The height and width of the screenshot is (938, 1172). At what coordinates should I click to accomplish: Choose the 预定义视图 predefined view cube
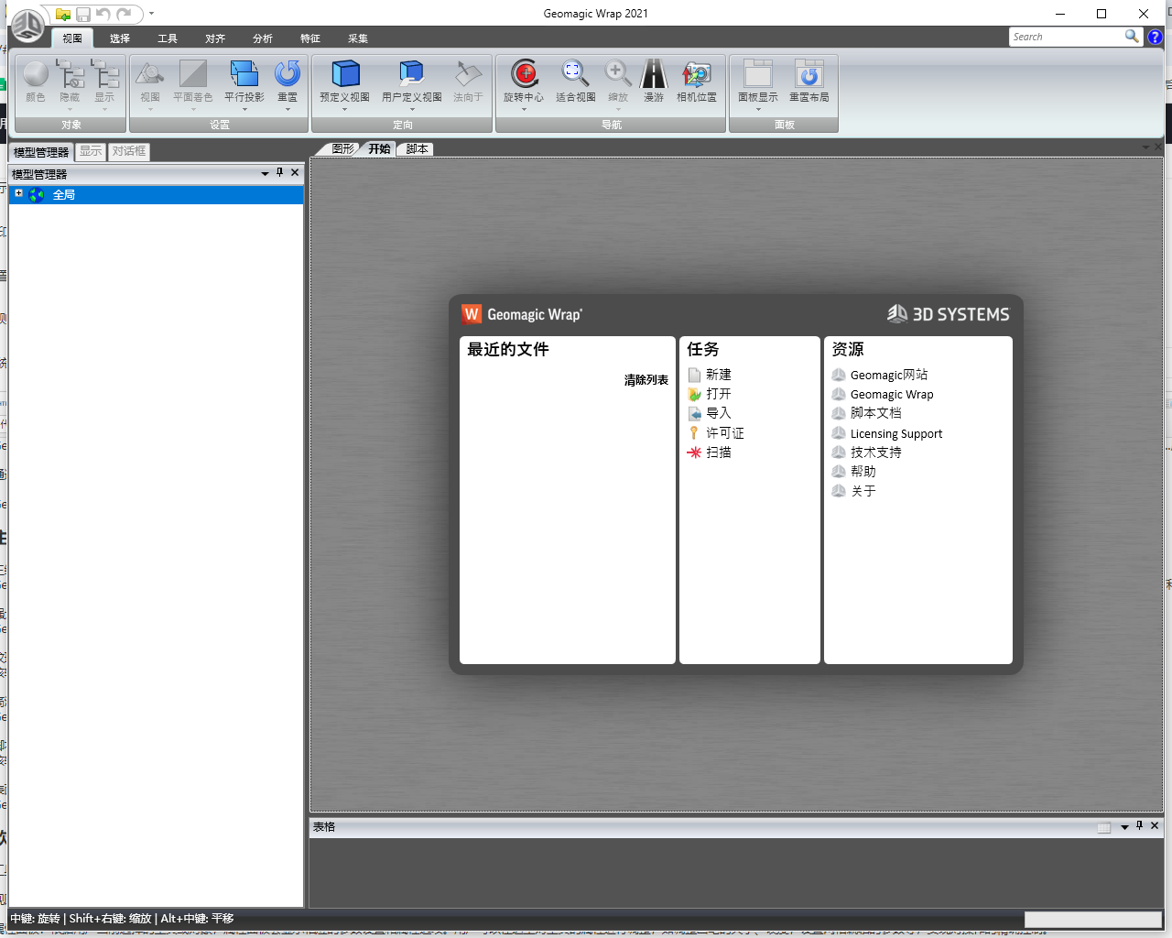pyautogui.click(x=345, y=74)
